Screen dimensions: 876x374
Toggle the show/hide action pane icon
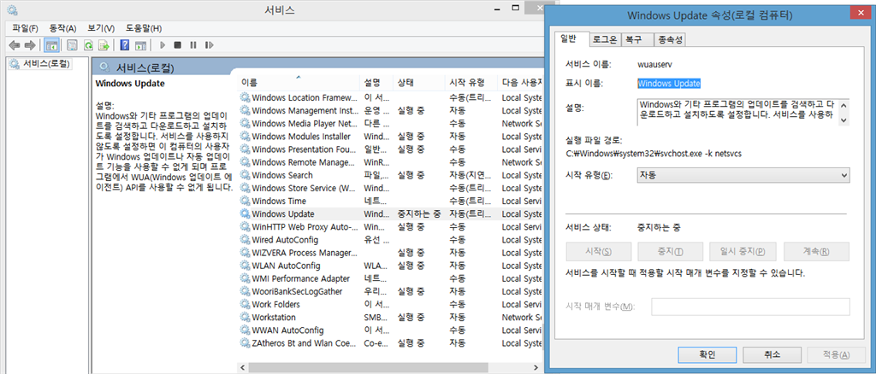coord(140,45)
